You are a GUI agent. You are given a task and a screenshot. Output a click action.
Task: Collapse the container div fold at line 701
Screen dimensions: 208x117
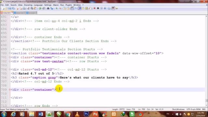pyautogui.click(x=10, y=57)
